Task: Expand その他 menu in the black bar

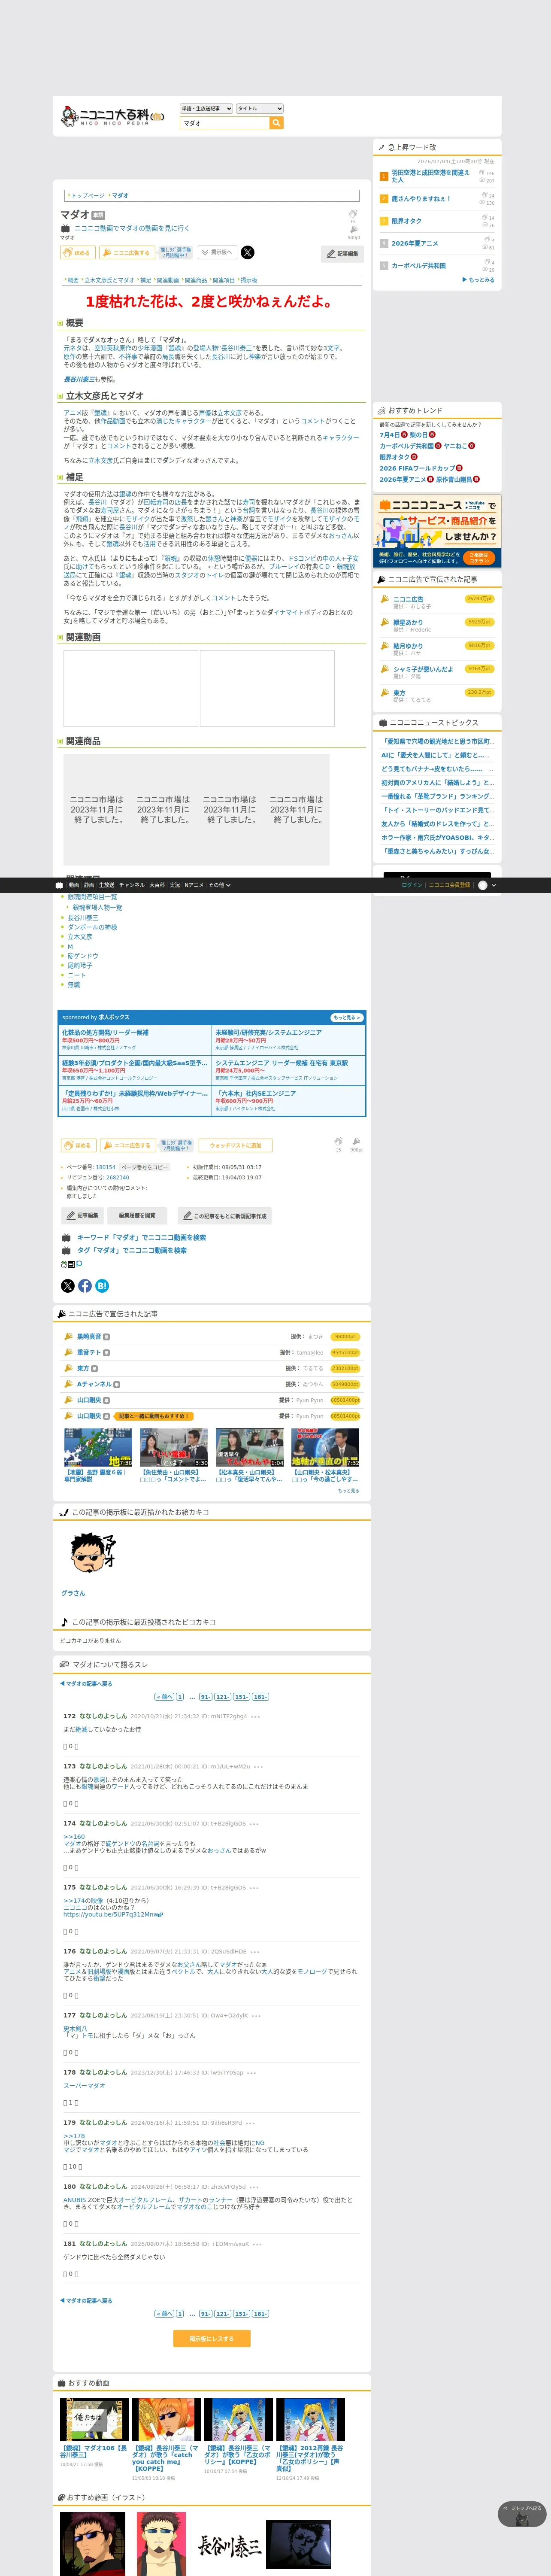Action: click(x=219, y=885)
